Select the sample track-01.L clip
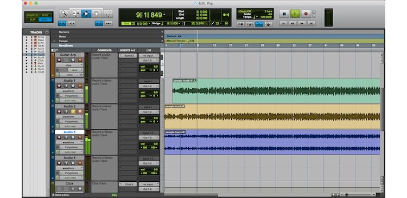Screen dimensions: 407x198 (276, 91)
